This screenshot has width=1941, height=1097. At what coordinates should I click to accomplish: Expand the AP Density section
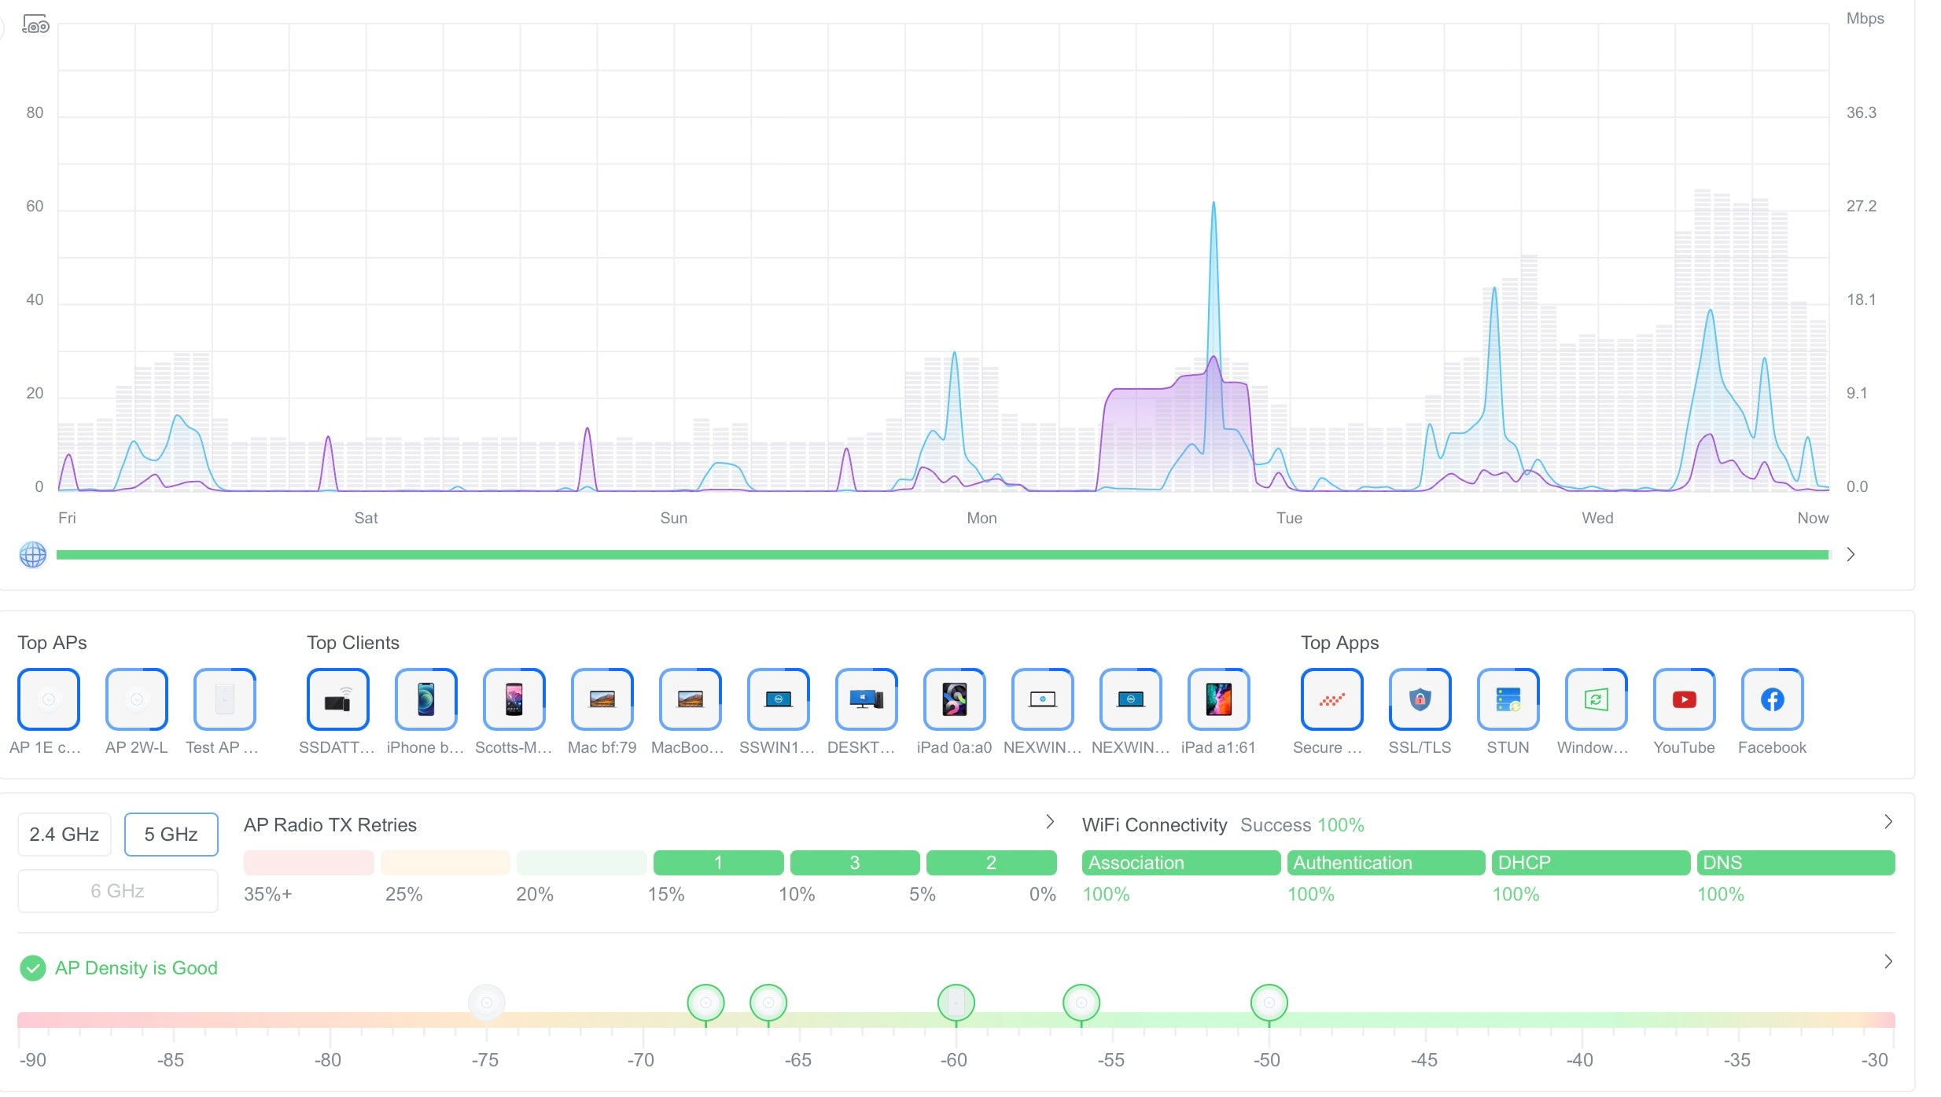[x=1888, y=961]
